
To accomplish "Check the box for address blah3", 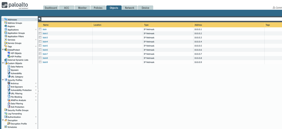I will 40,37.
